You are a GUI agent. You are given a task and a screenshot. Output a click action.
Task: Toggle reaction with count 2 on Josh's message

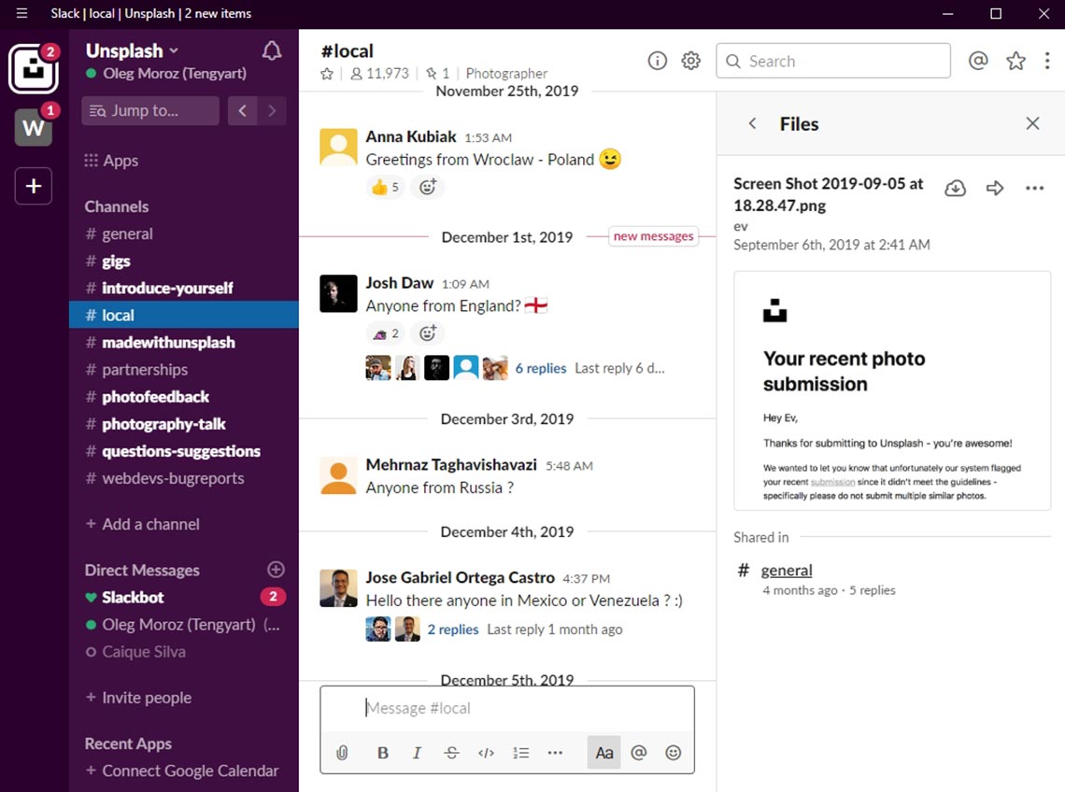[x=385, y=333]
